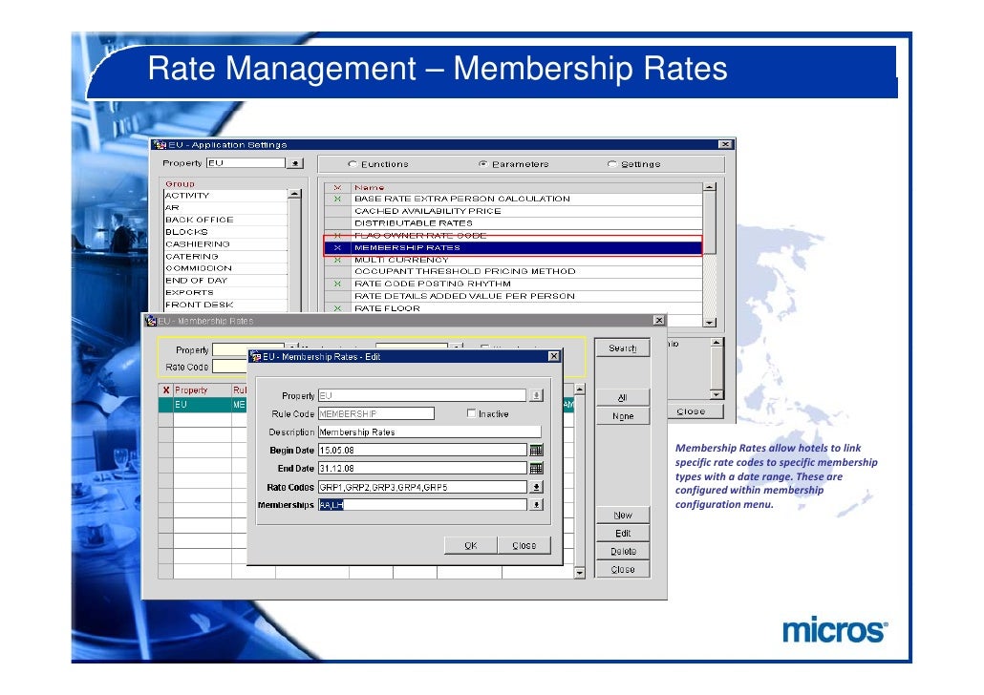Open the Rate Codes list arrow
Viewport: 984px width, 695px height.
tap(536, 487)
